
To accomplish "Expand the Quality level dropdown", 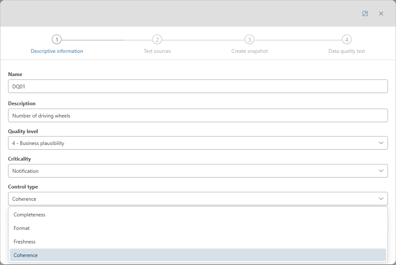I will 198,143.
